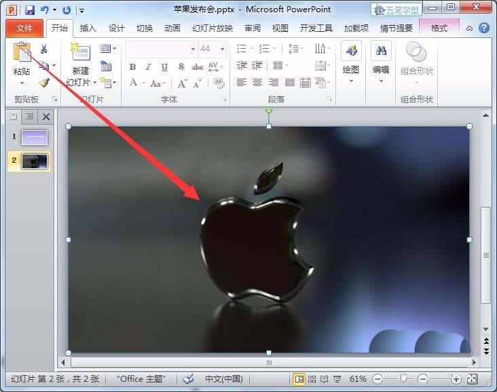
Task: Open Font dialog launcher in 字体 group
Action: point(224,100)
